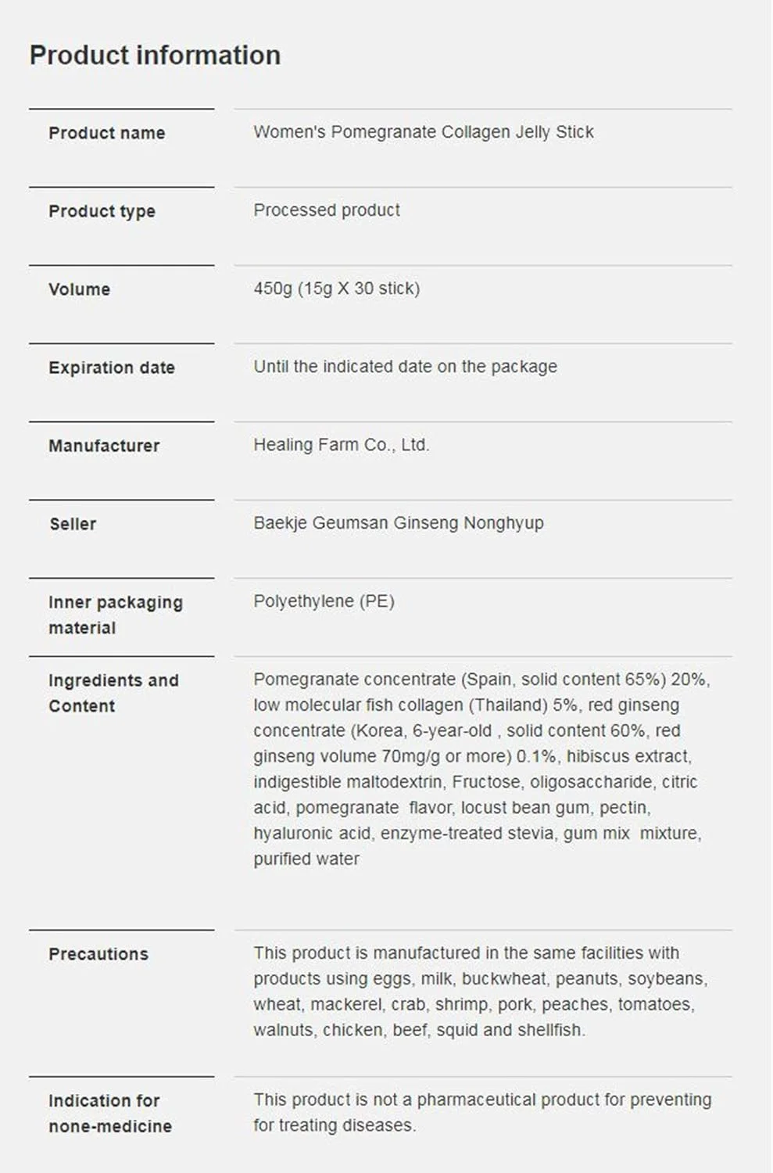Select the "Product name" row label
Image resolution: width=773 pixels, height=1173 pixels.
coord(107,133)
